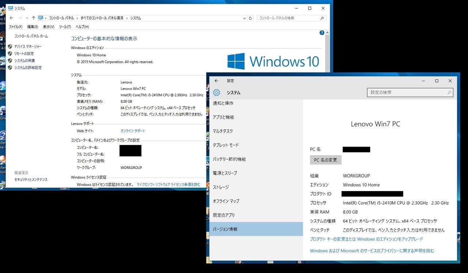Screen dimensions: 468x273
Task: Click コントロール パネル breadcrumb segment
Action: (x=61, y=18)
